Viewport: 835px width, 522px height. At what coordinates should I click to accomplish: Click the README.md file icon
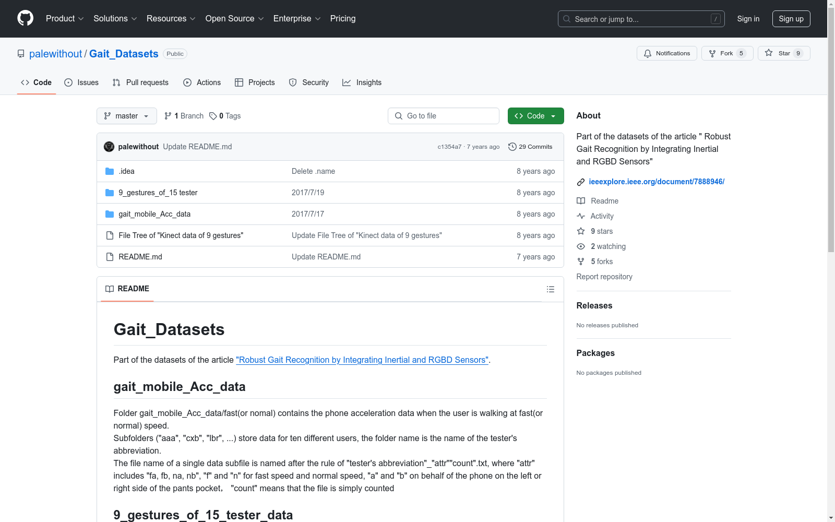[x=110, y=257]
